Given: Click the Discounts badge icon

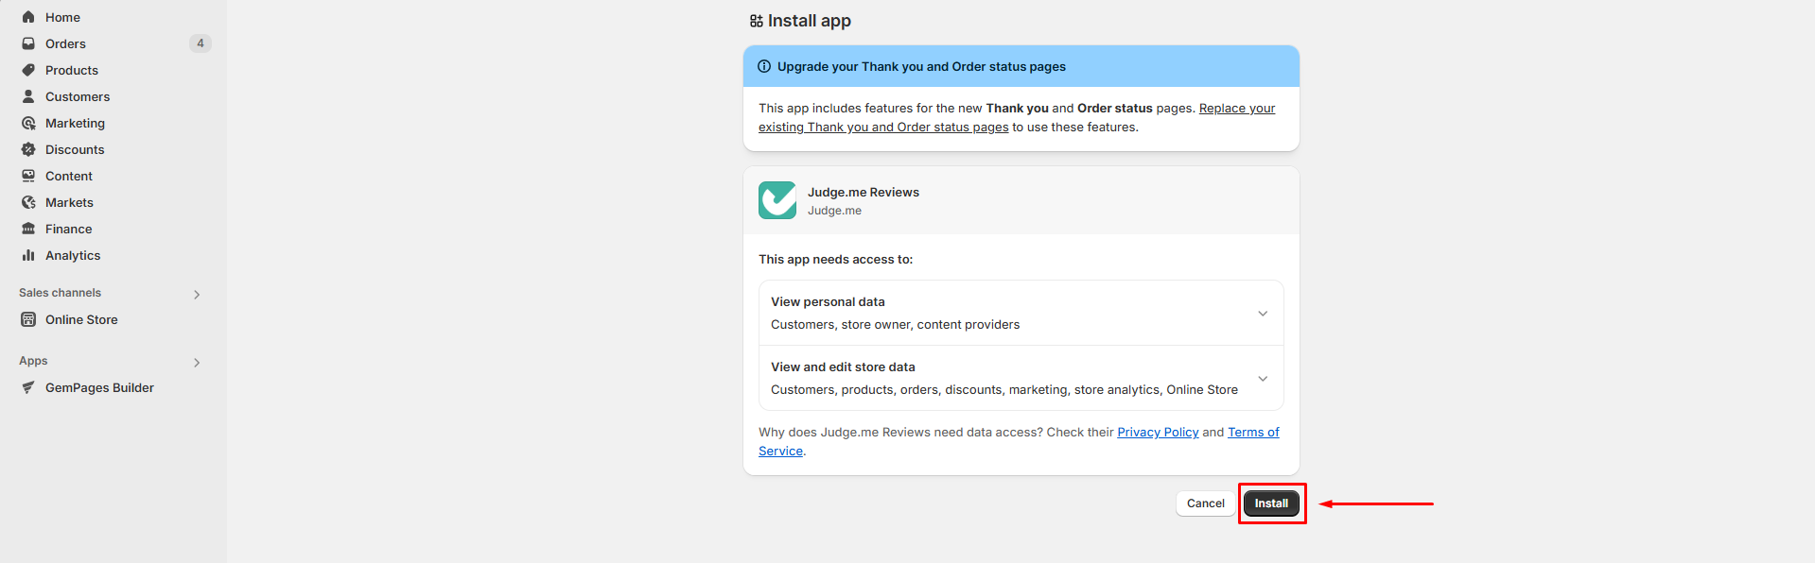Looking at the screenshot, I should 28,149.
